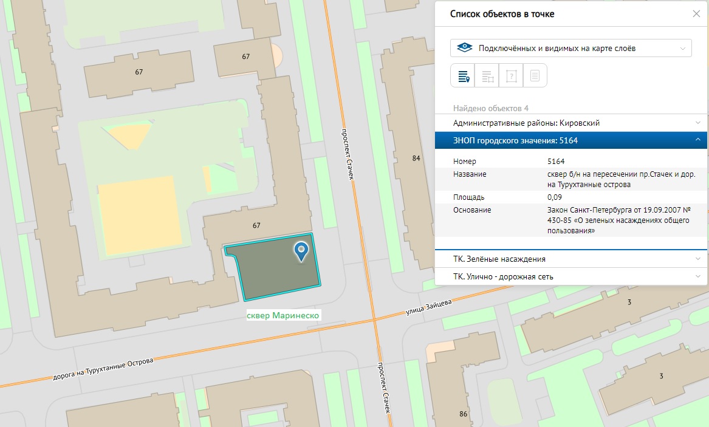Click the visible layers eye icon

[x=465, y=48]
